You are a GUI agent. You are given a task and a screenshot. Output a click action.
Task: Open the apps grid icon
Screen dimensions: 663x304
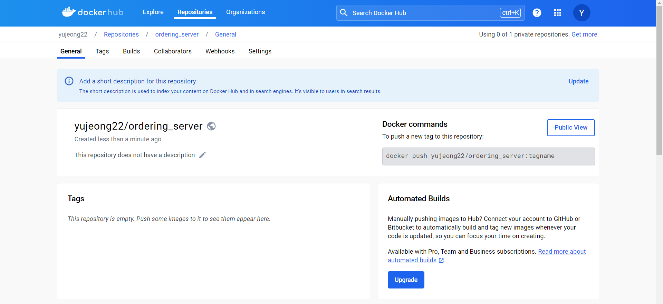(x=557, y=13)
